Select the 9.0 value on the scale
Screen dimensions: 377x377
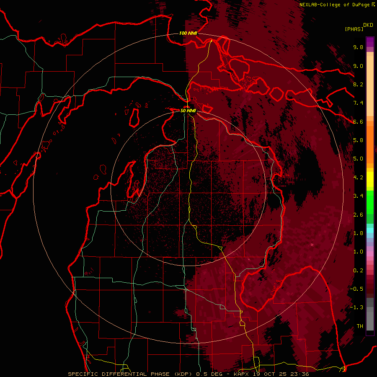coord(358,66)
